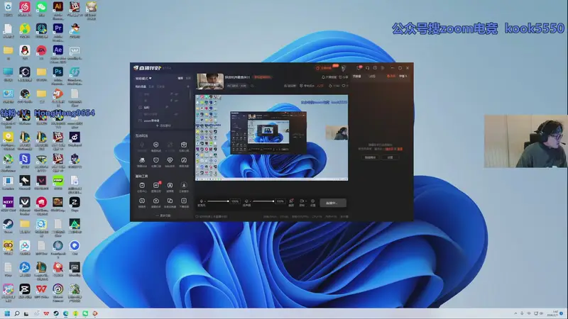Open the microphone device dropdown arrow
Screen dimensions: 568x319
(207, 201)
